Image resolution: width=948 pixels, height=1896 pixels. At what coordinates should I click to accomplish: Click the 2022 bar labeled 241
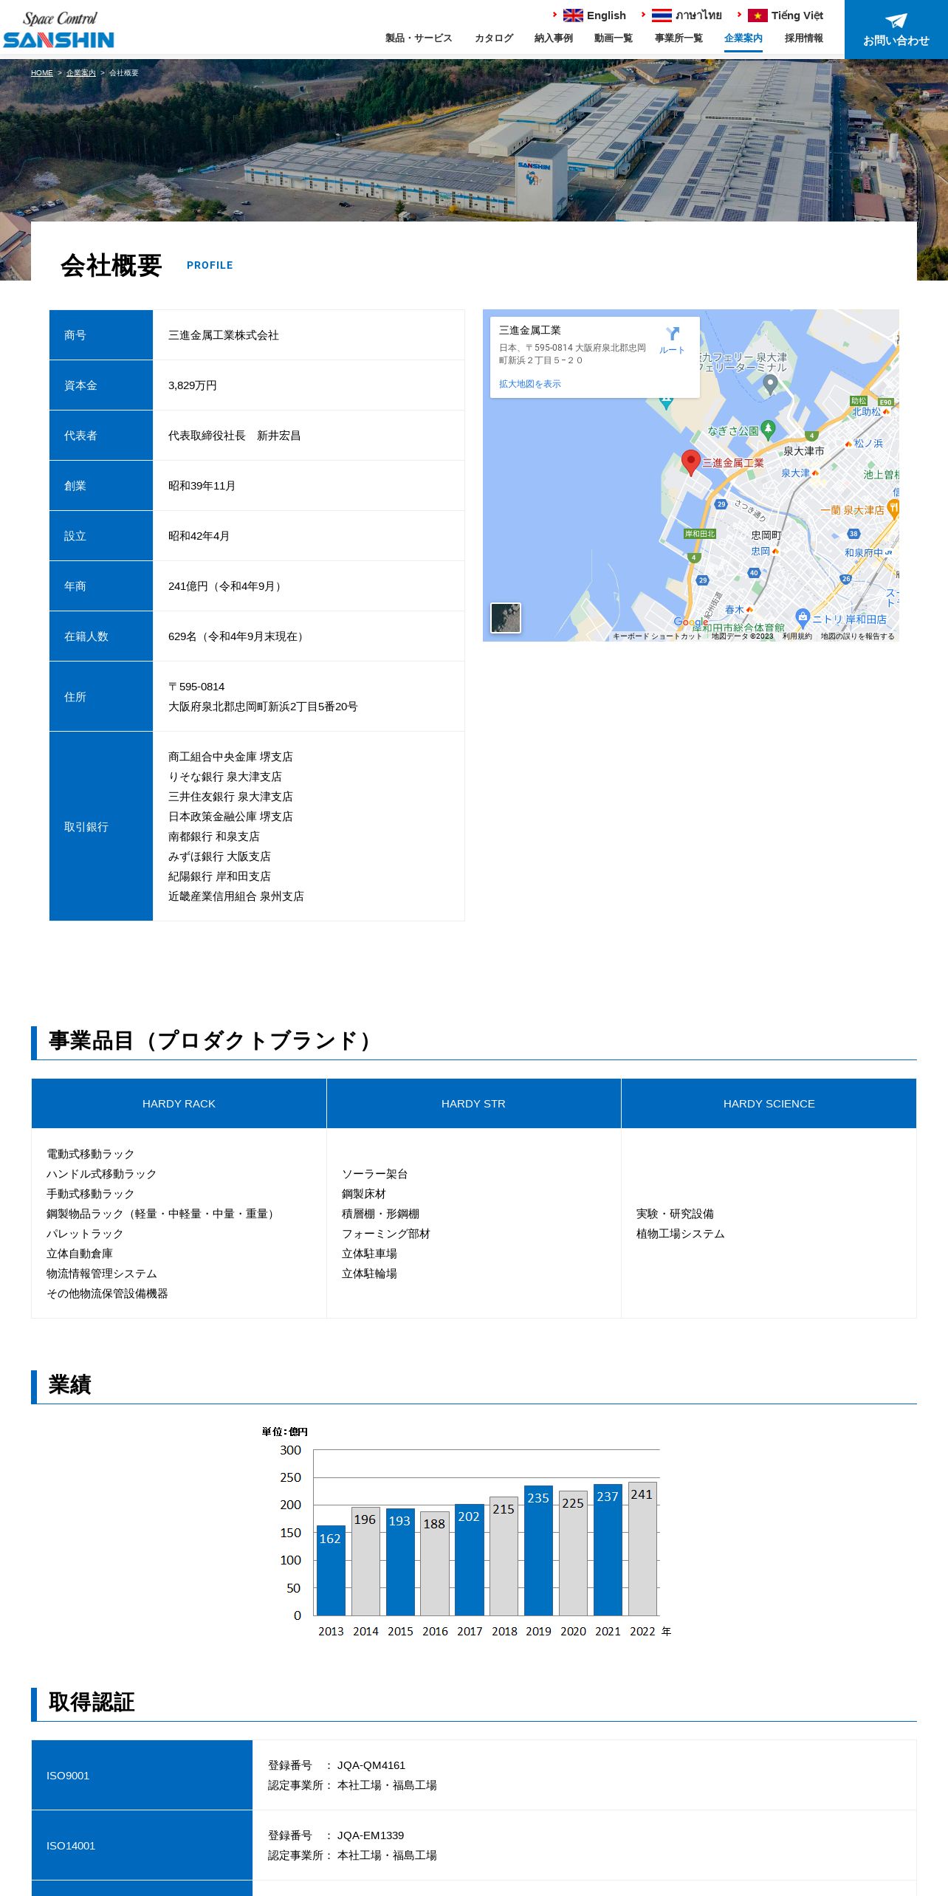[642, 1549]
